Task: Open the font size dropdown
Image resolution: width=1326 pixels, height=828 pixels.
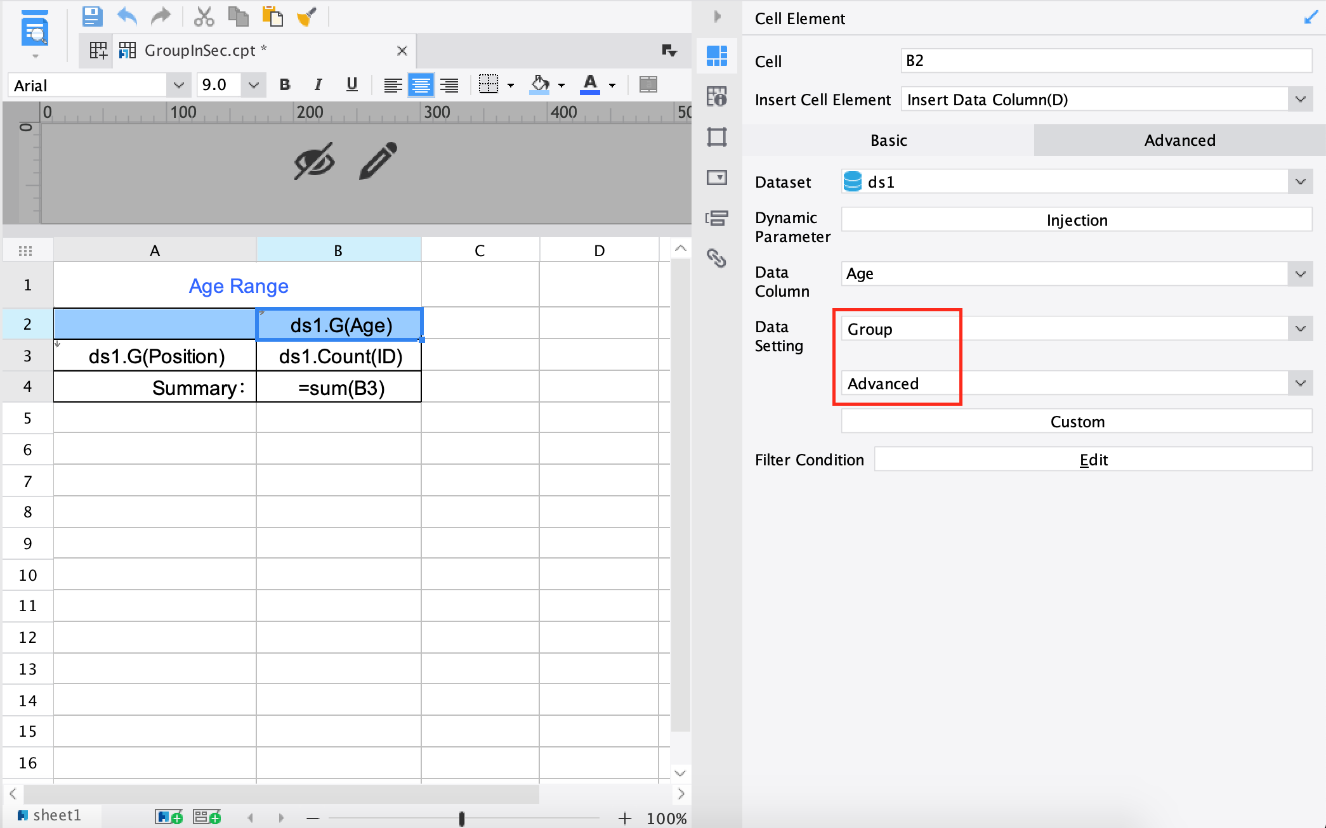Action: (x=253, y=84)
